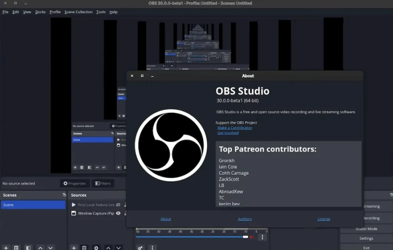Click contributor name Cohh Carnage
The height and width of the screenshot is (250, 393).
click(x=234, y=173)
